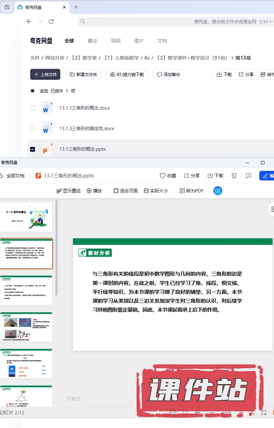Viewport: 274px width, 428px height.
Task: Select 适合页面 fit-to-page view
Action: click(126, 191)
